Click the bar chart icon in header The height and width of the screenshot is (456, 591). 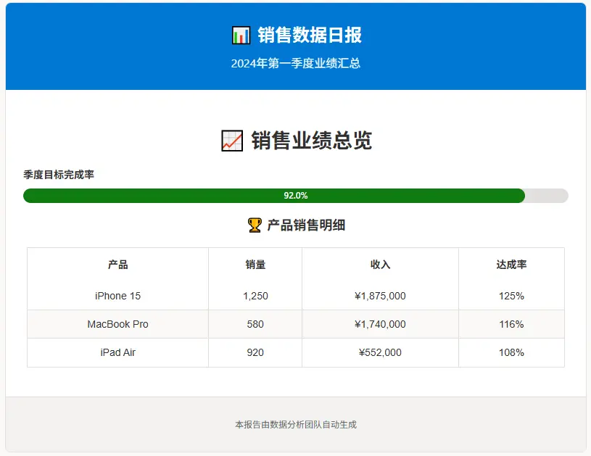[x=241, y=35]
